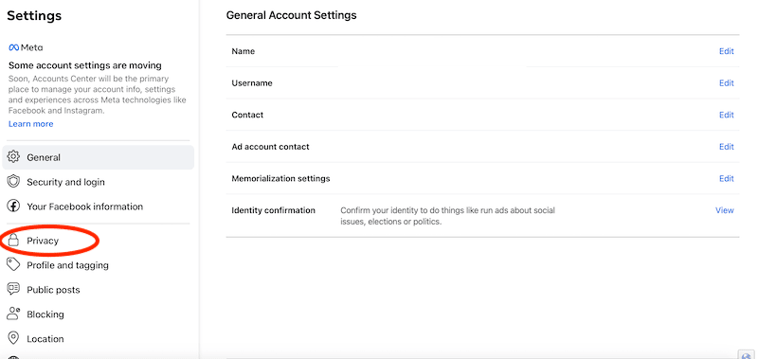Click the Security and login shield icon

pos(13,182)
